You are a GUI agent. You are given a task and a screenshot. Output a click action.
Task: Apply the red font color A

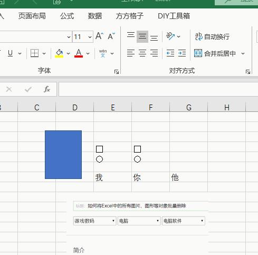79,53
